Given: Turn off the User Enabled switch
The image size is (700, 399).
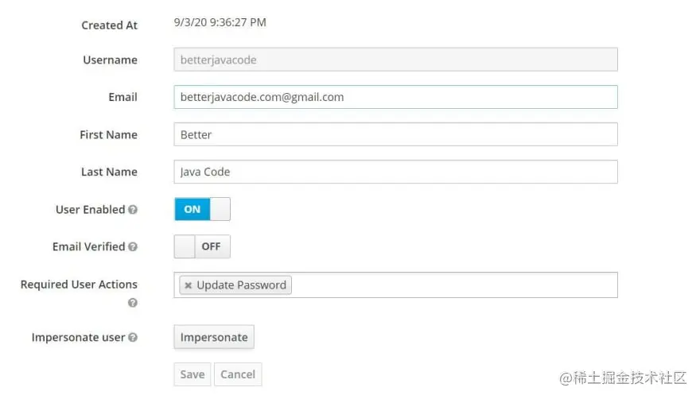Looking at the screenshot, I should pyautogui.click(x=202, y=209).
